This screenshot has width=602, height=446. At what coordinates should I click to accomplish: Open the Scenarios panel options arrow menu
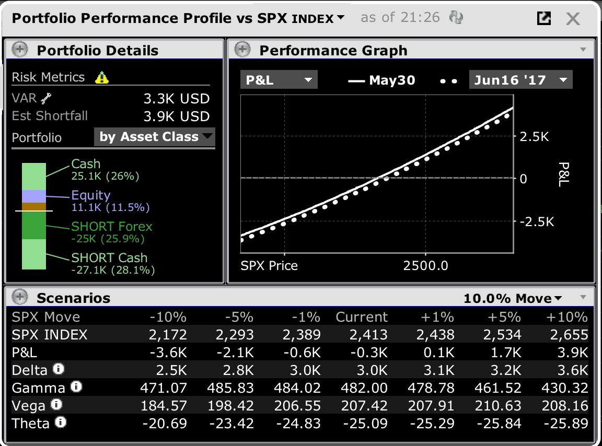click(x=583, y=298)
